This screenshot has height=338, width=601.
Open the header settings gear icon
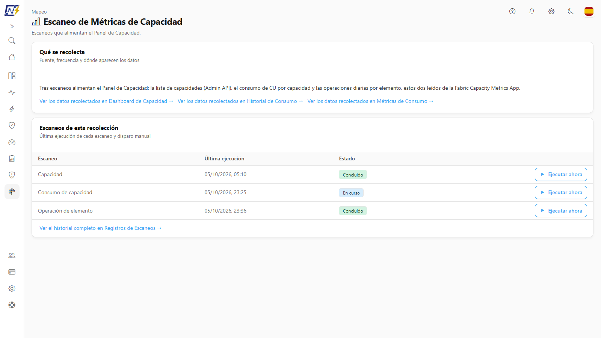pyautogui.click(x=551, y=11)
